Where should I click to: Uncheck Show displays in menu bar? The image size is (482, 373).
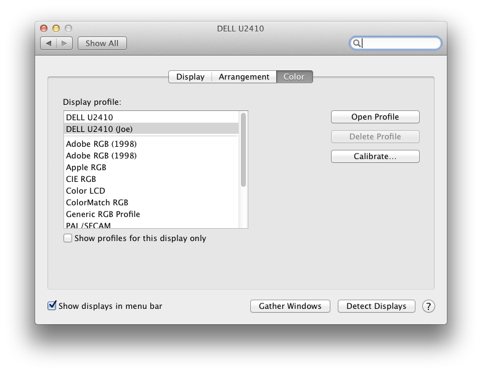pyautogui.click(x=52, y=306)
